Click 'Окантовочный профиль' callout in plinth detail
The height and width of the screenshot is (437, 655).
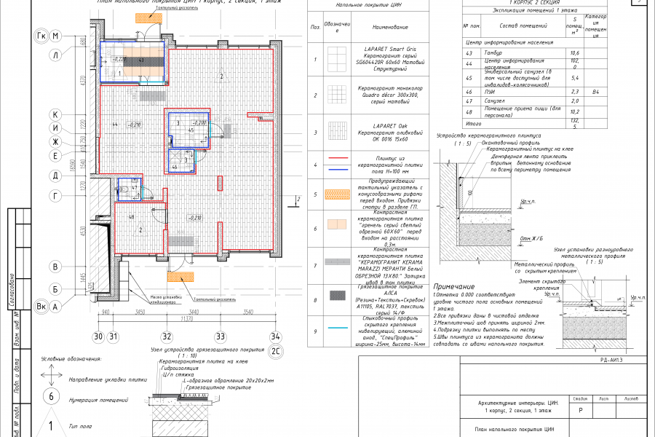click(x=510, y=143)
